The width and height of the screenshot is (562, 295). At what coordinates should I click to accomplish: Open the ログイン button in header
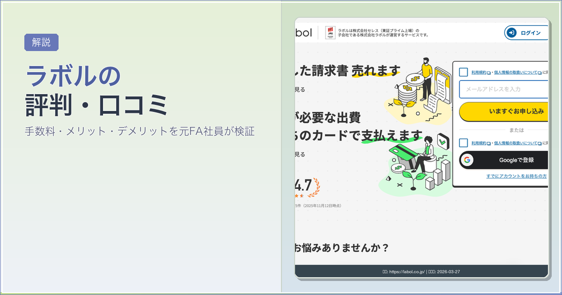(x=526, y=33)
